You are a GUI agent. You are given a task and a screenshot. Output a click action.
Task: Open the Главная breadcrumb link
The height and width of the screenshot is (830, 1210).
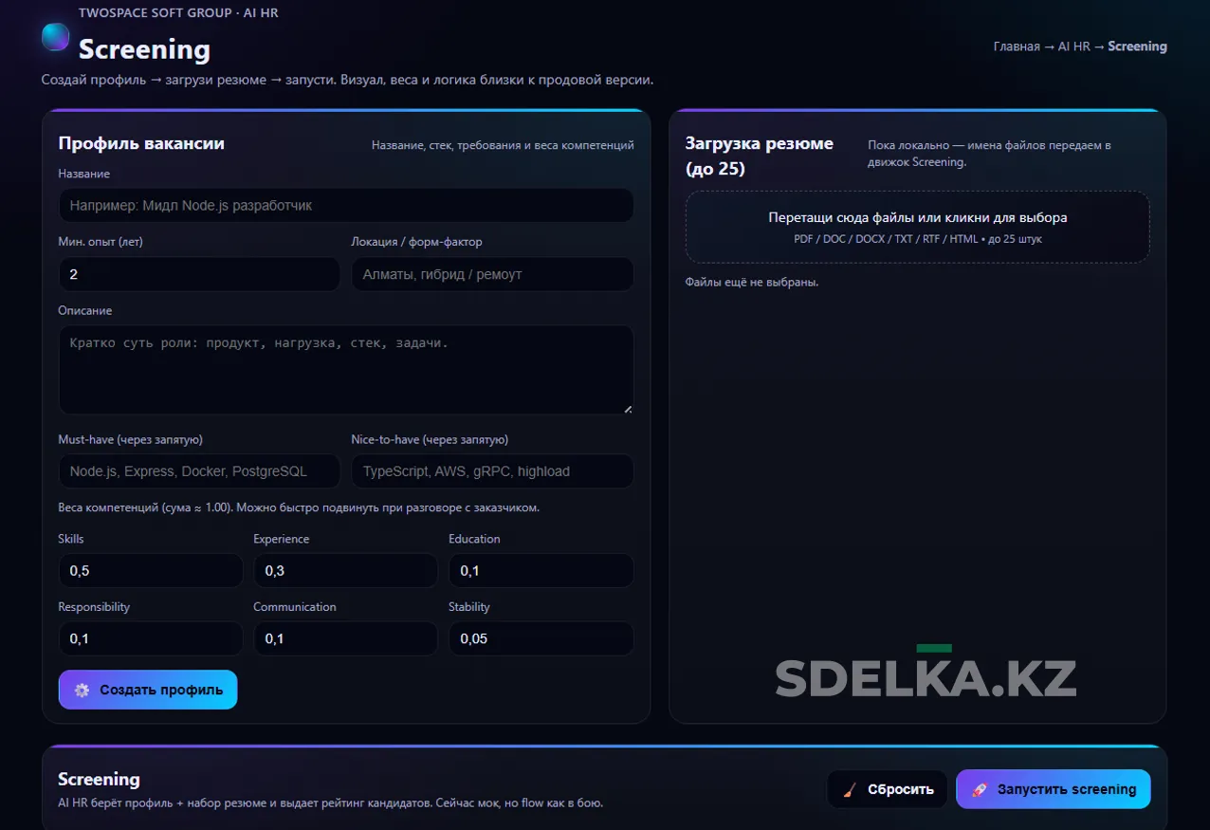coord(1016,46)
